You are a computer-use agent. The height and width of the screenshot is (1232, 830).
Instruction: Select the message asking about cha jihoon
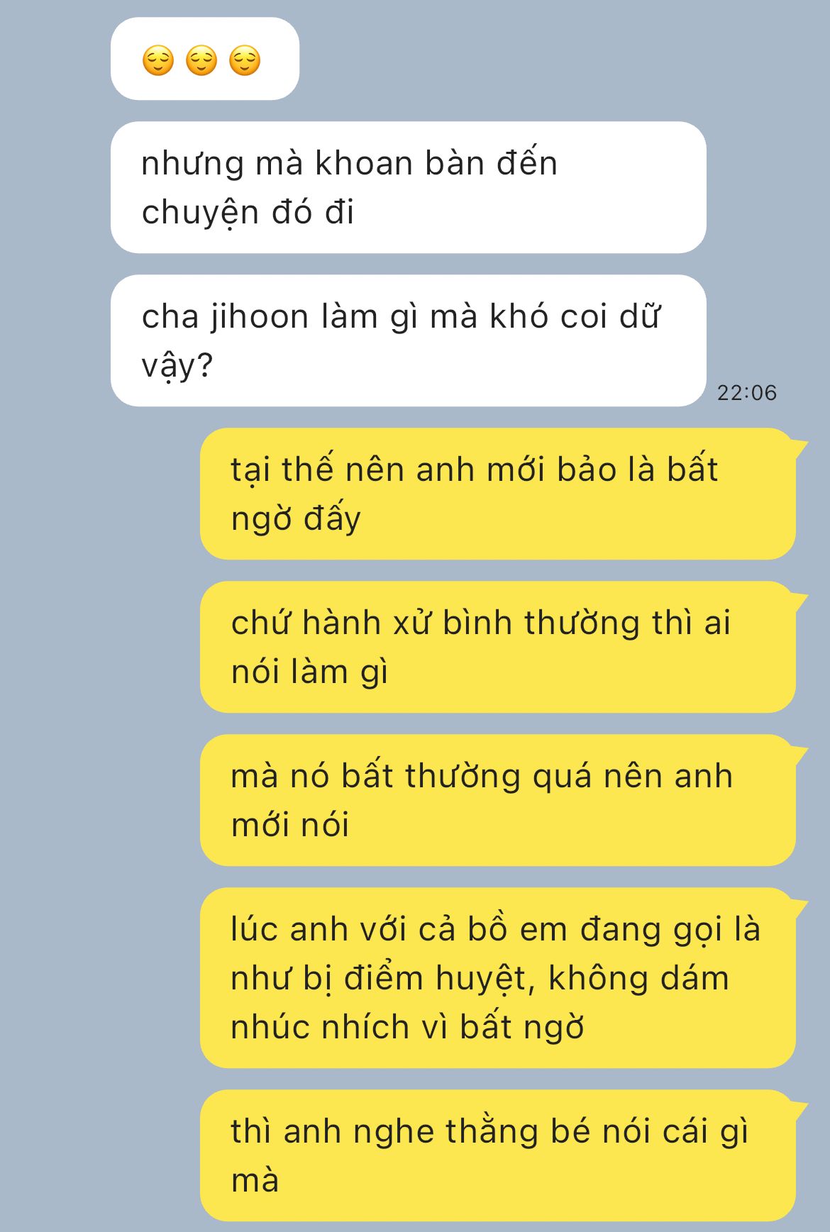[409, 340]
